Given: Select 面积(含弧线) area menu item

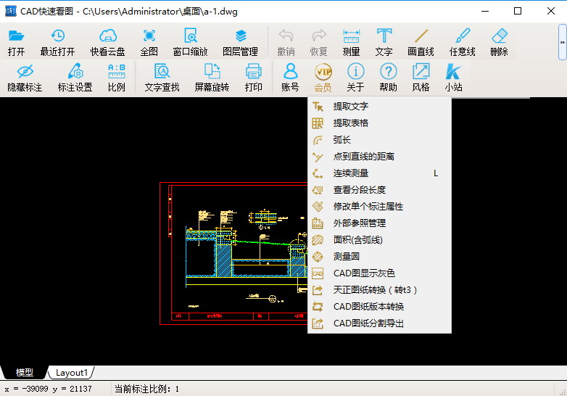Looking at the screenshot, I should 379,240.
